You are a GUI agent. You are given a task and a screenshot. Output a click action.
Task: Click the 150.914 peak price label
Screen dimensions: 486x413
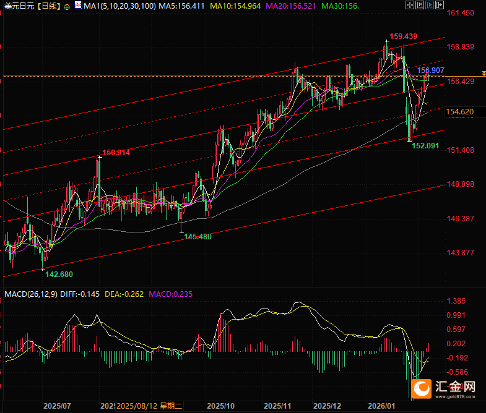tap(116, 152)
